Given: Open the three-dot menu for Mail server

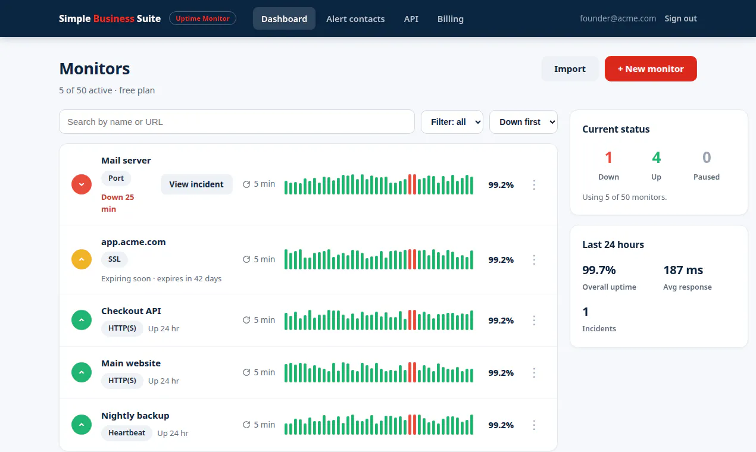Looking at the screenshot, I should pyautogui.click(x=534, y=185).
